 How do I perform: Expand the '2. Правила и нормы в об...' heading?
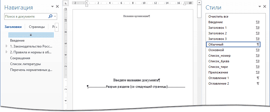[x=6, y=52]
